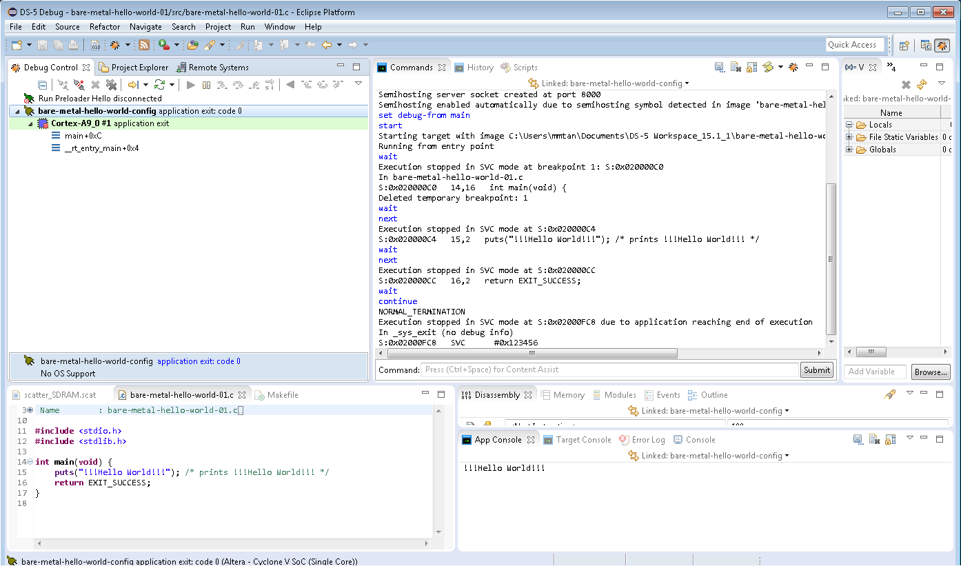Click the Pause/Interrupt icon in Debug Control
Image resolution: width=961 pixels, height=566 pixels.
[x=206, y=85]
